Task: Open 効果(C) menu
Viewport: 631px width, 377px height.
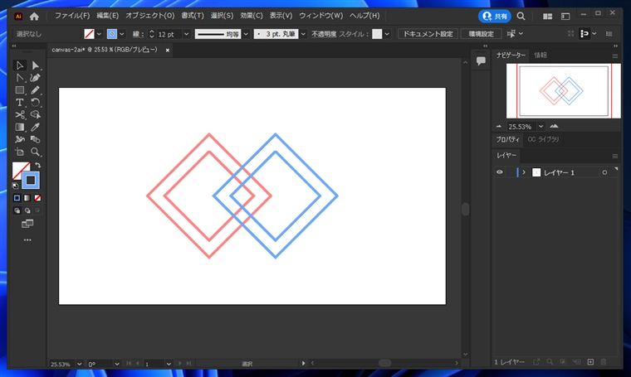Action: pos(251,16)
